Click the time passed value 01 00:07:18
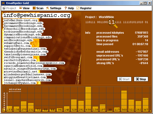The width and height of the screenshot is (153, 114). tap(140, 44)
